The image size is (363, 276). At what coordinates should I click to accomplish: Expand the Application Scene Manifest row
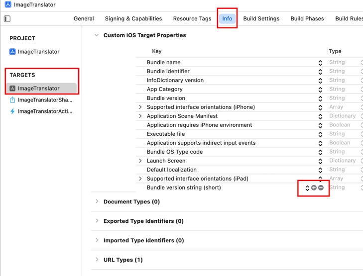pos(140,116)
